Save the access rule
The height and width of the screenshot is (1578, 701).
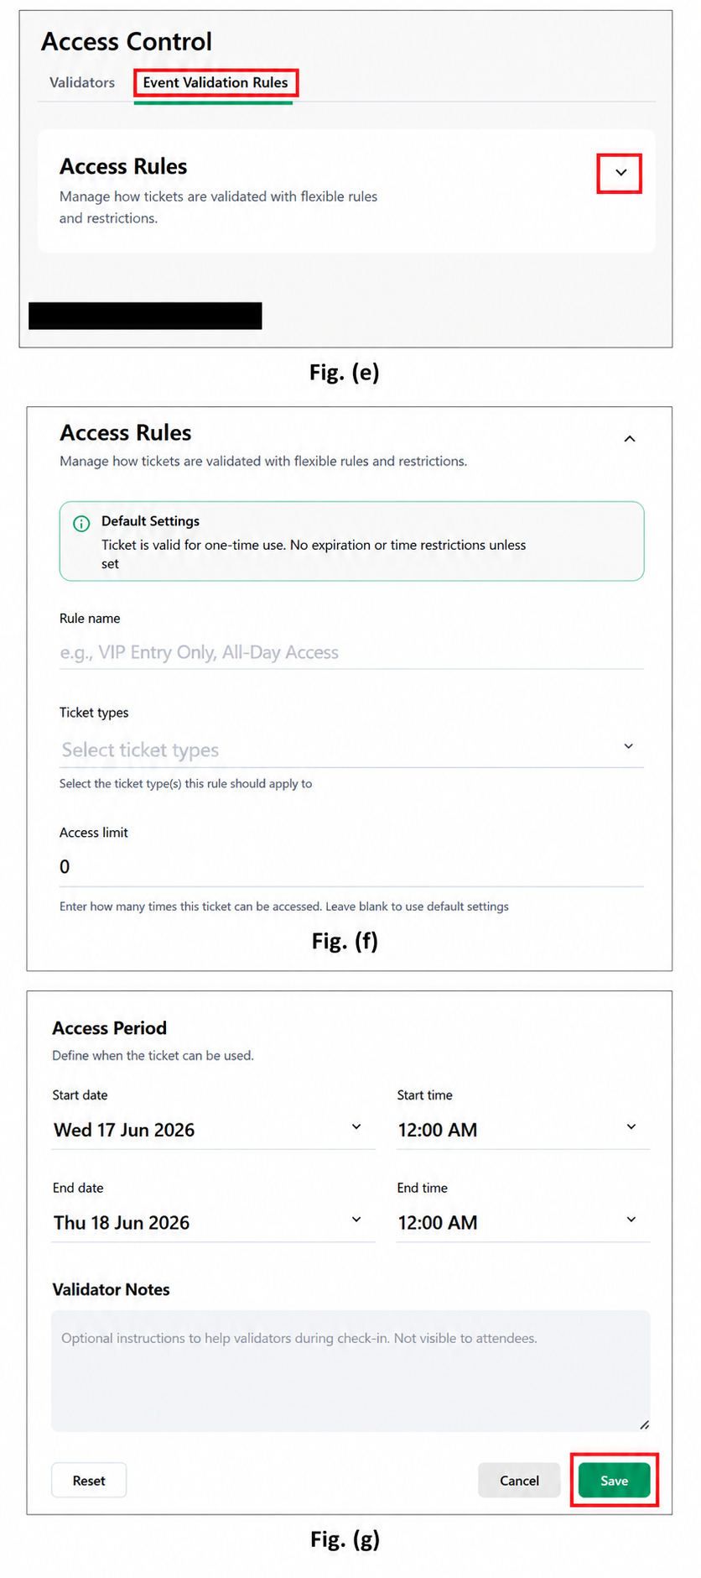point(614,1481)
